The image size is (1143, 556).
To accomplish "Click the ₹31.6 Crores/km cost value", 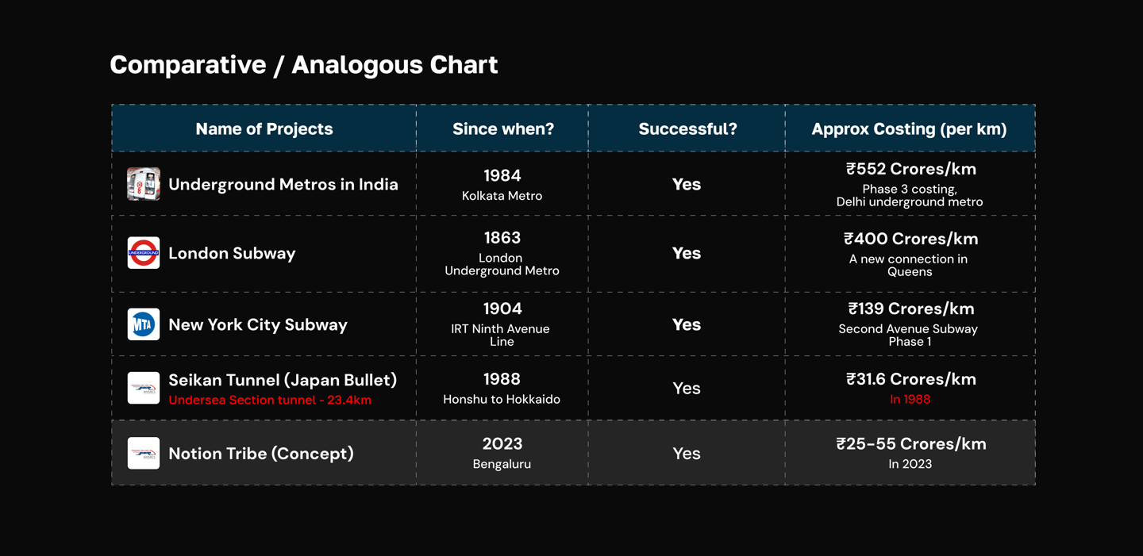I will point(910,379).
